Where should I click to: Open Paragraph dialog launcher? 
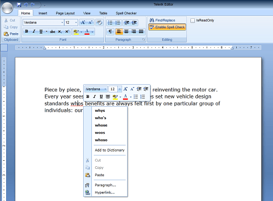[143, 40]
